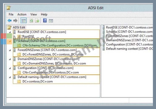This screenshot has width=156, height=109.
Task: Click Schema server icon in right pane
Action: (x=103, y=32)
